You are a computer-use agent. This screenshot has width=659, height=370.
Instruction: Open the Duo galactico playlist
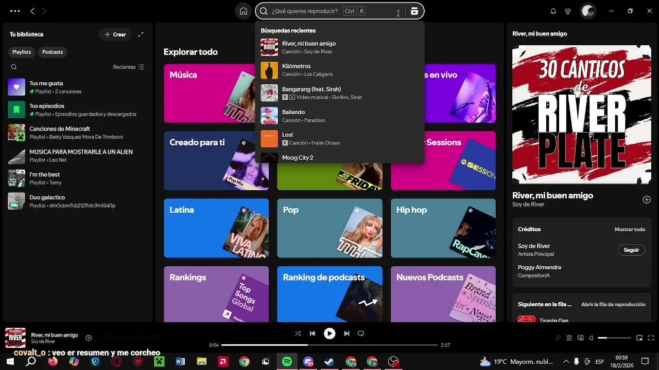77,201
